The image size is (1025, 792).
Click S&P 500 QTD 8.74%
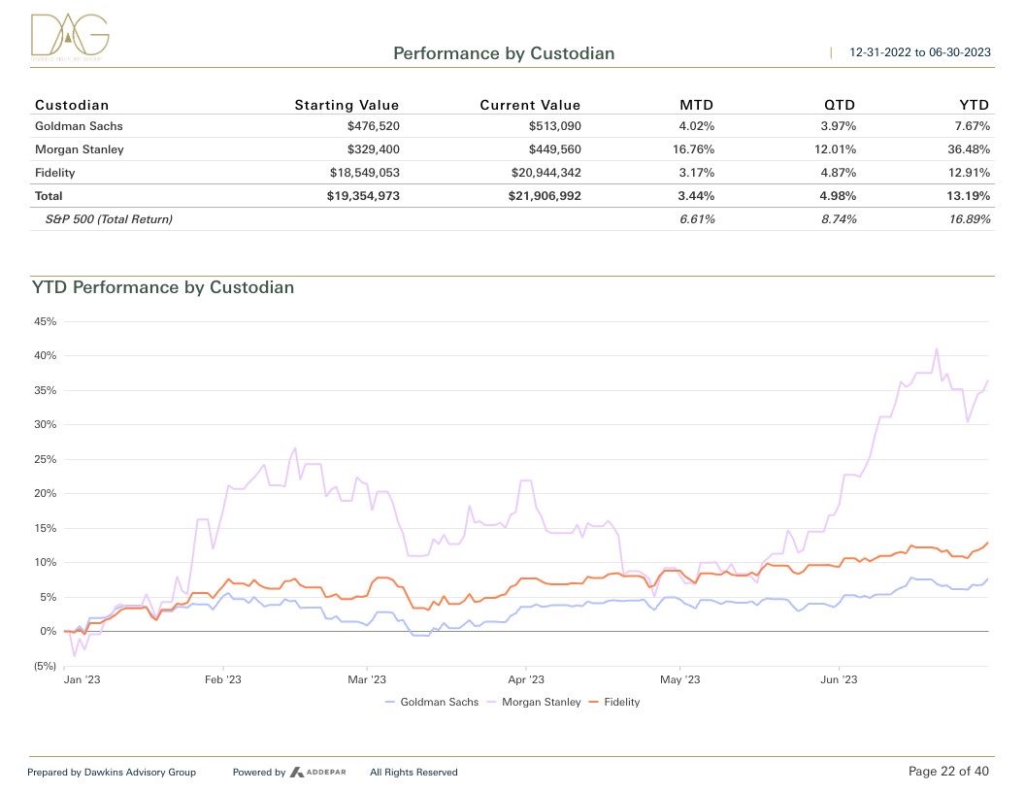coord(839,219)
